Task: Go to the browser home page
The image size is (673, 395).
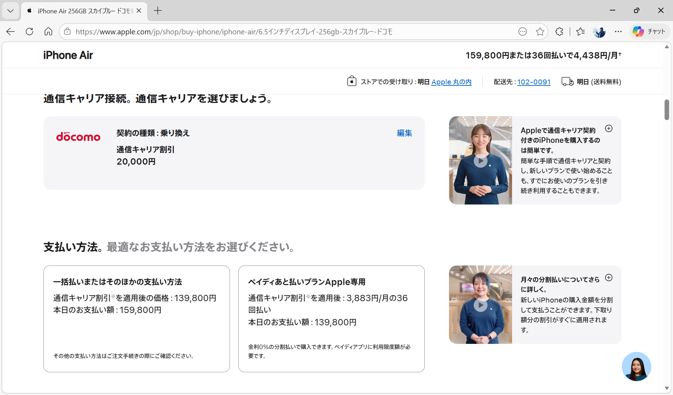Action: click(x=48, y=32)
